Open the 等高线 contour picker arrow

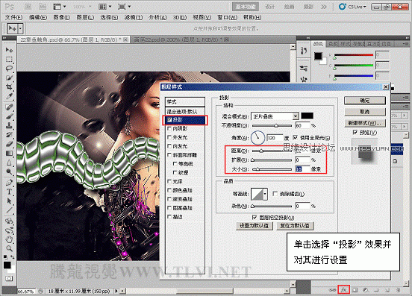pyautogui.click(x=265, y=194)
